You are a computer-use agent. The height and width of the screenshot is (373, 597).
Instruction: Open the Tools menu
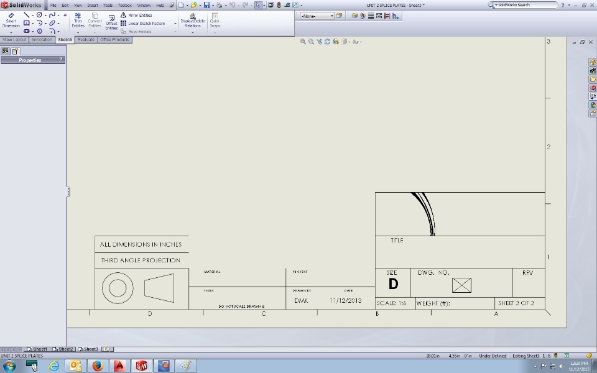tap(108, 6)
